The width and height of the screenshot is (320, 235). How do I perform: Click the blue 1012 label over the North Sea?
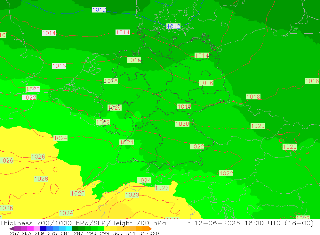[x=99, y=10]
